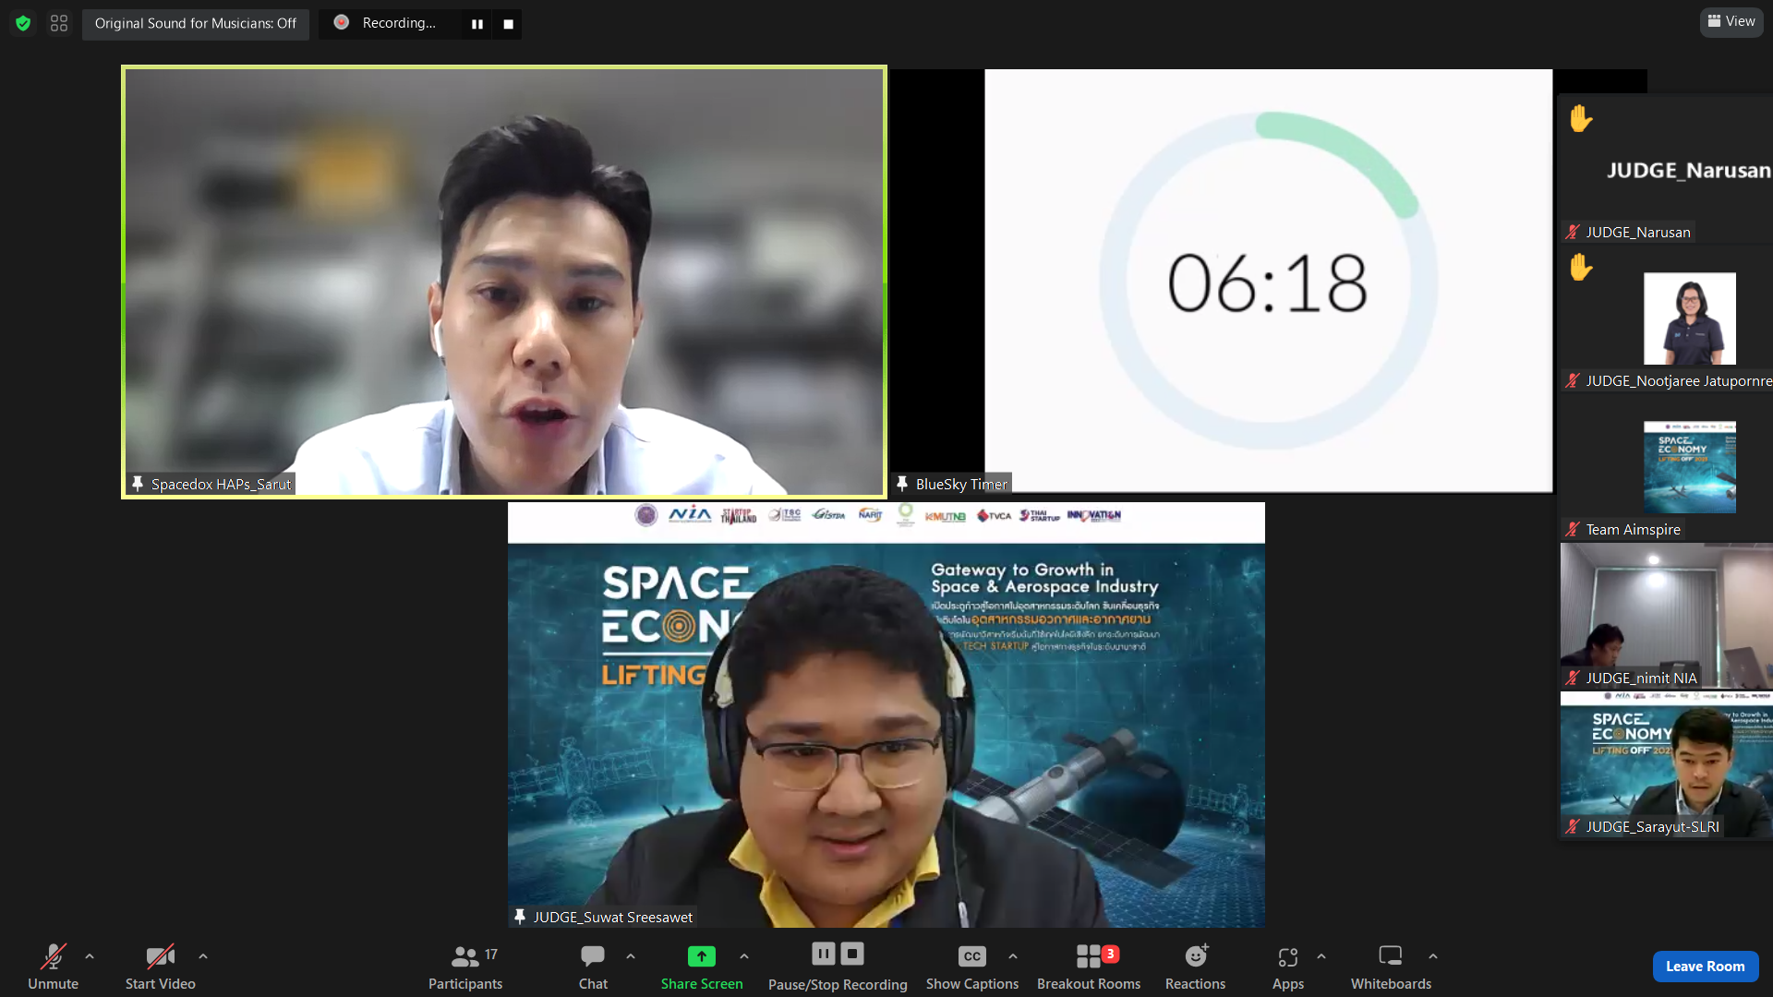This screenshot has width=1773, height=997.
Task: Open the View menu
Action: coord(1731,21)
